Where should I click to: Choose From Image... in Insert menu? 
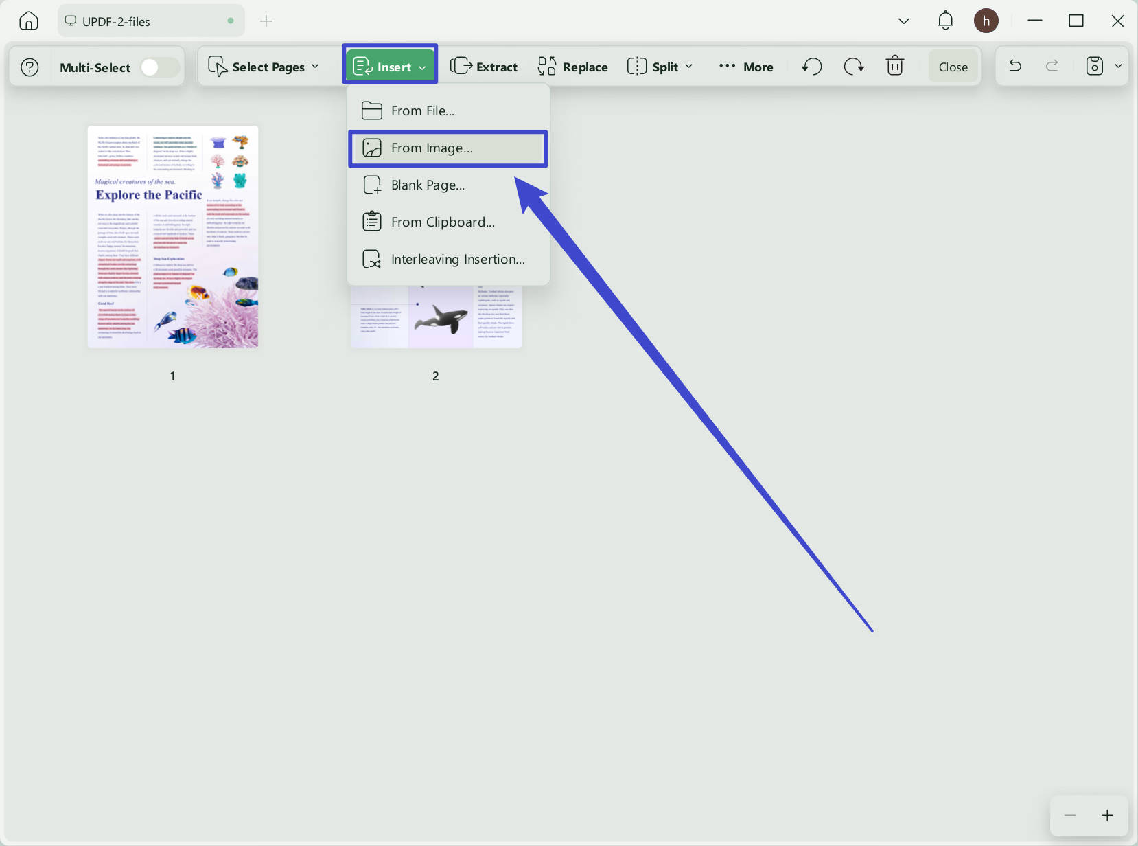click(448, 148)
